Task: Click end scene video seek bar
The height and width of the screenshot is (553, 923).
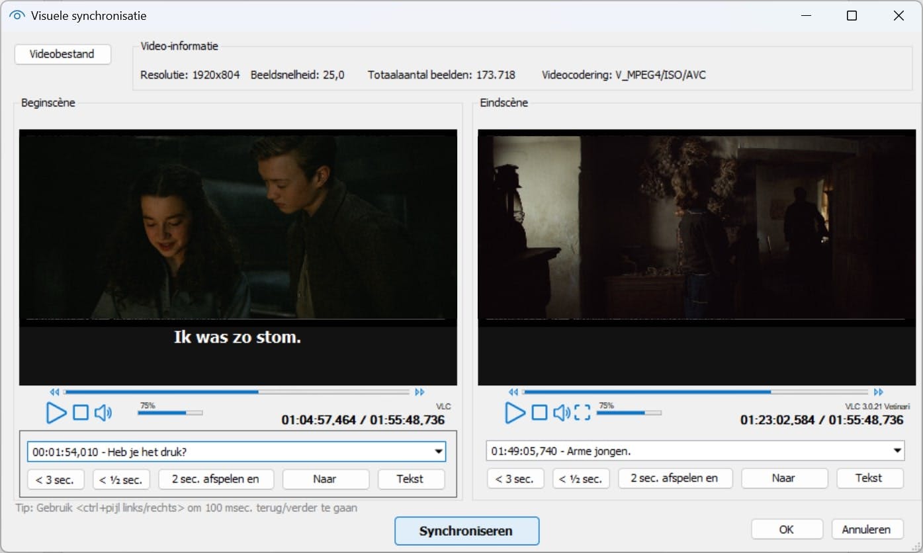Action: [695, 392]
